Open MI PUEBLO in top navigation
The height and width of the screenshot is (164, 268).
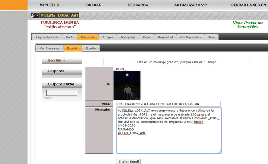tap(49, 5)
